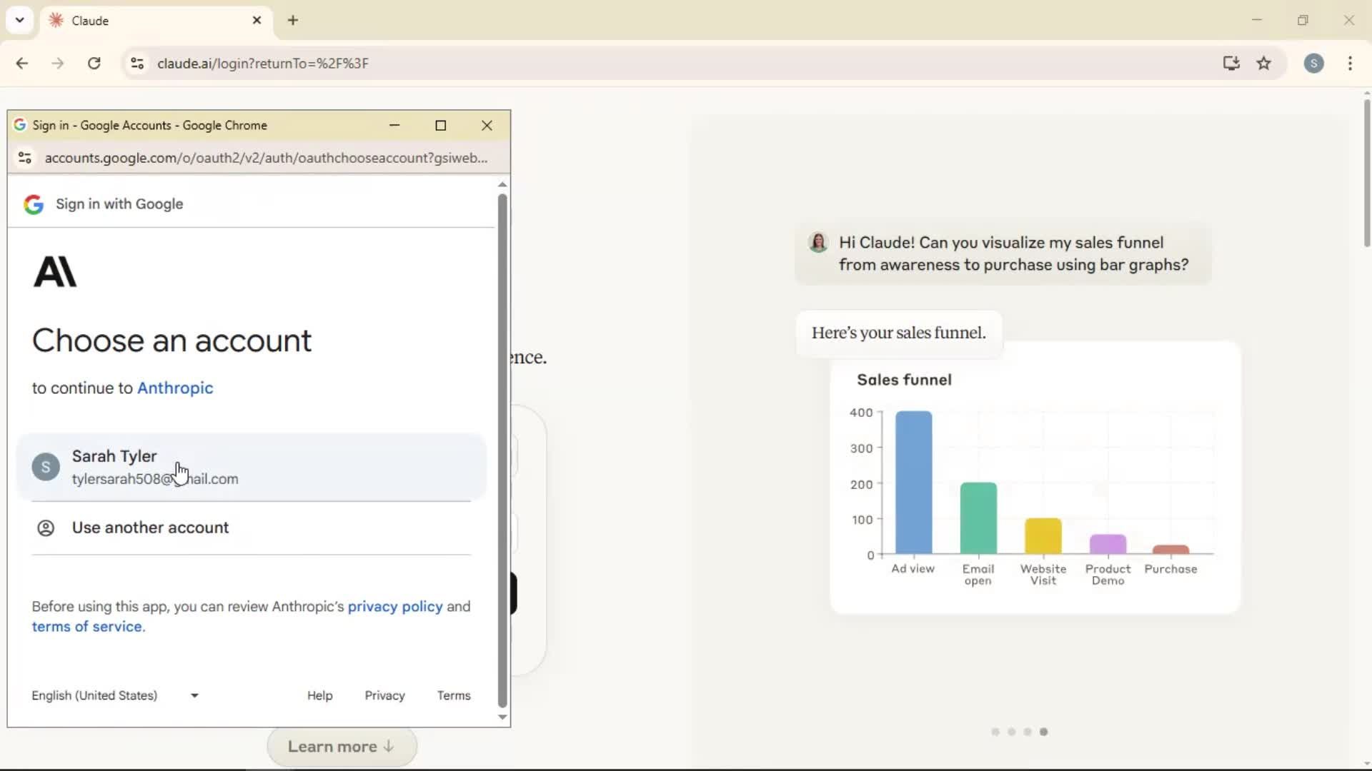The height and width of the screenshot is (771, 1372).
Task: Reload the Claude login page
Action: 94,63
